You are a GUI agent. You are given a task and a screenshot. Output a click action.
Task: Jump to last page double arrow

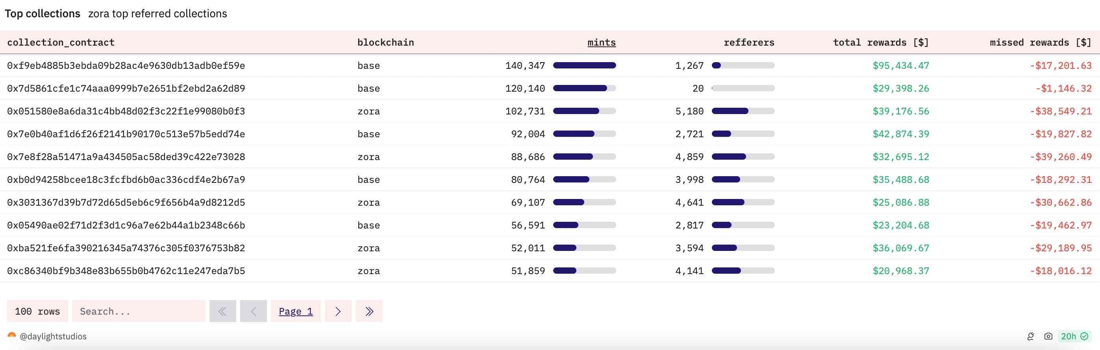(369, 311)
